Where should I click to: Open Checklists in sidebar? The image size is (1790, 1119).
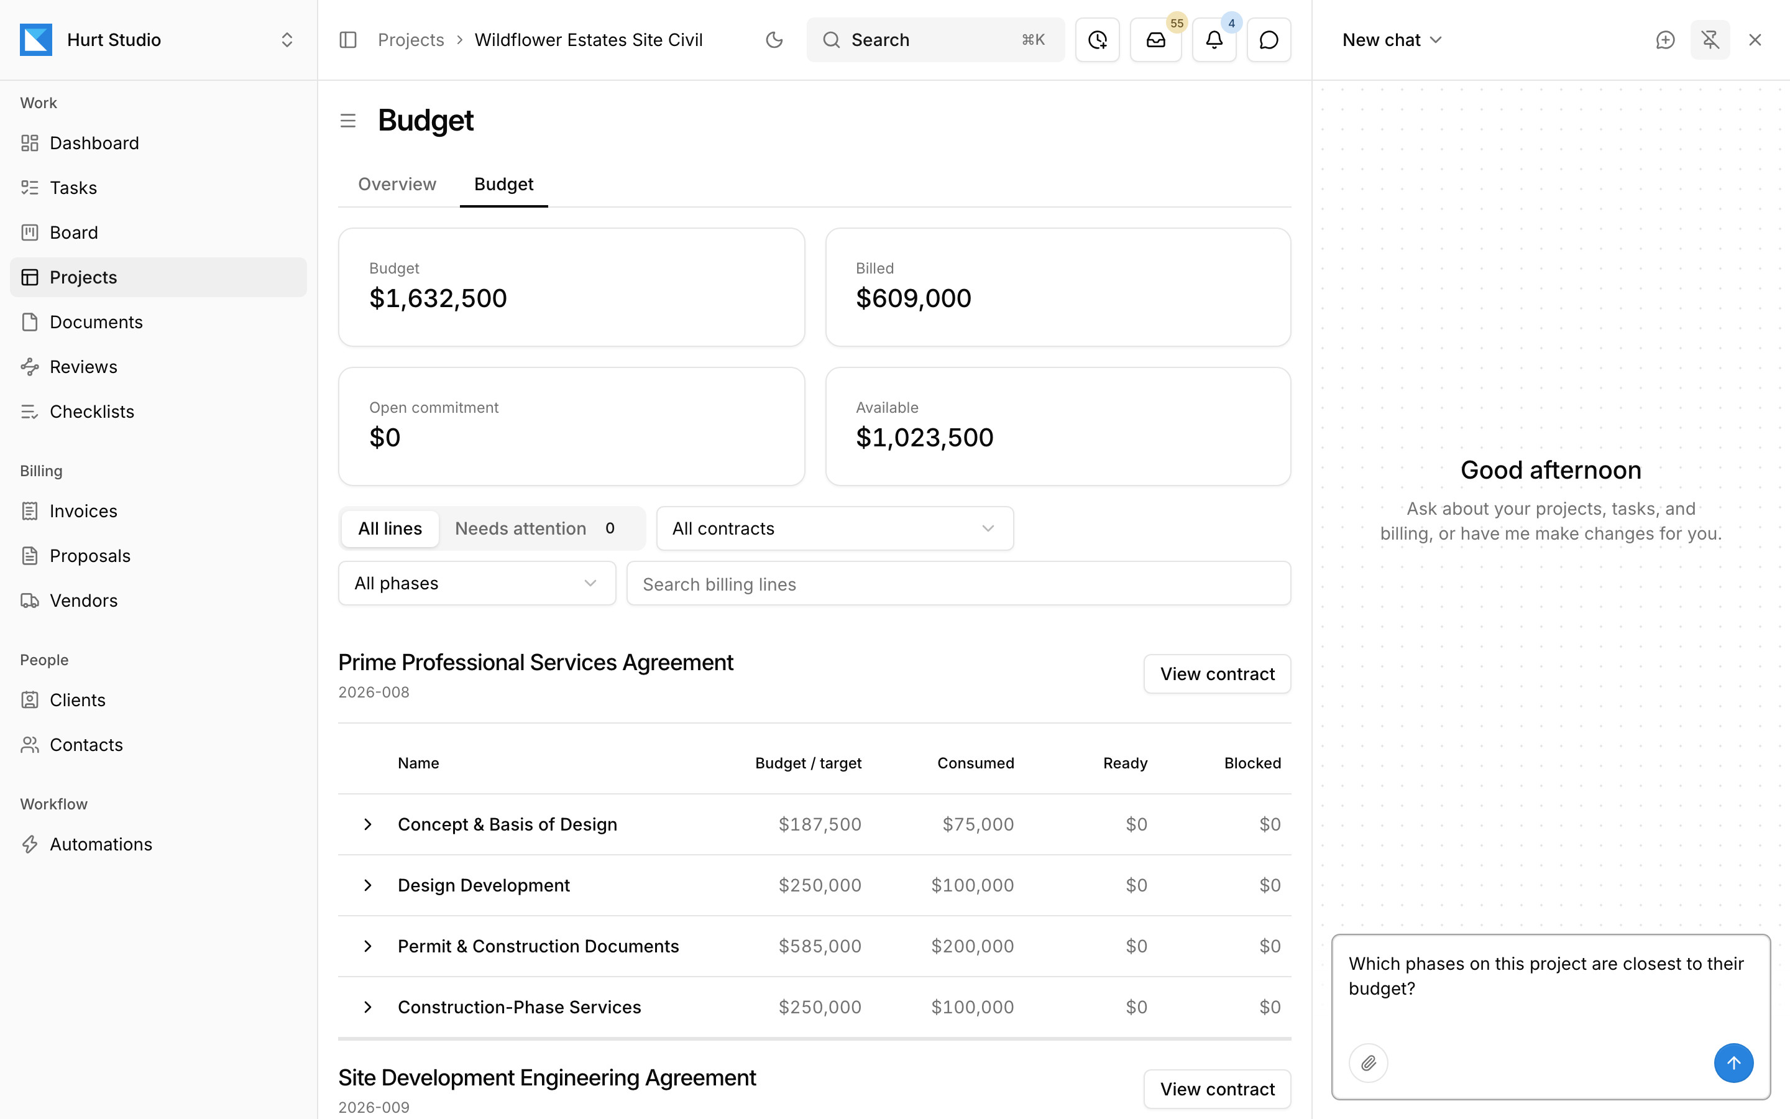pos(158,412)
